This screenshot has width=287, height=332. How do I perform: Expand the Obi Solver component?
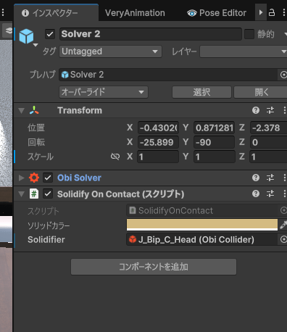click(x=22, y=178)
